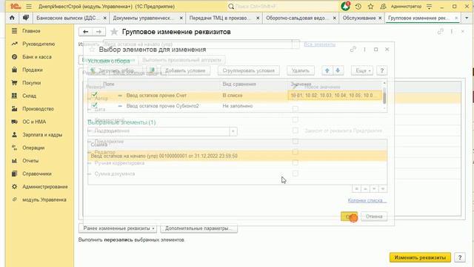
Task: Click the 1C logo icon
Action: (15, 7)
